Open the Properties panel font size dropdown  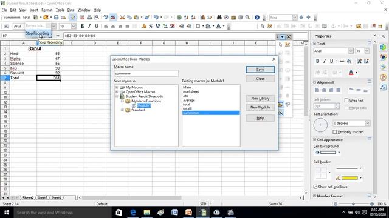tap(367, 51)
